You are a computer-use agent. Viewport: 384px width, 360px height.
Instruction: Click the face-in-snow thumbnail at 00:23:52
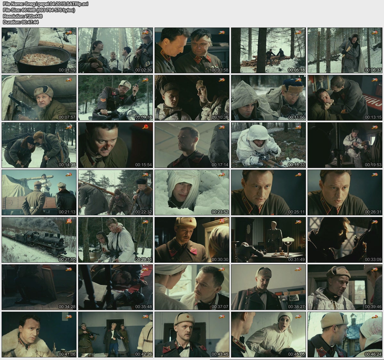point(192,192)
